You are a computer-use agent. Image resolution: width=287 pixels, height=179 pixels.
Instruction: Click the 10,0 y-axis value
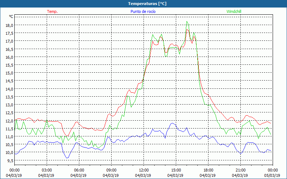(x=9, y=153)
